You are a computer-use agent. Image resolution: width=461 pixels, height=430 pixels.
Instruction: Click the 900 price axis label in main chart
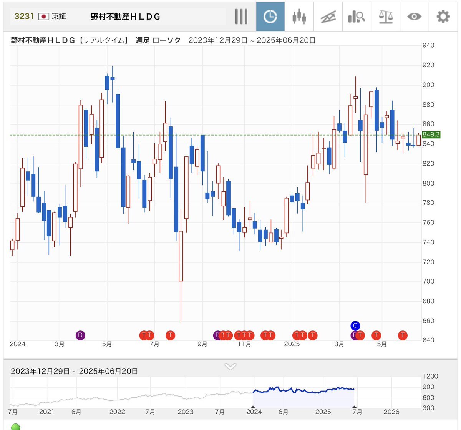pos(428,85)
